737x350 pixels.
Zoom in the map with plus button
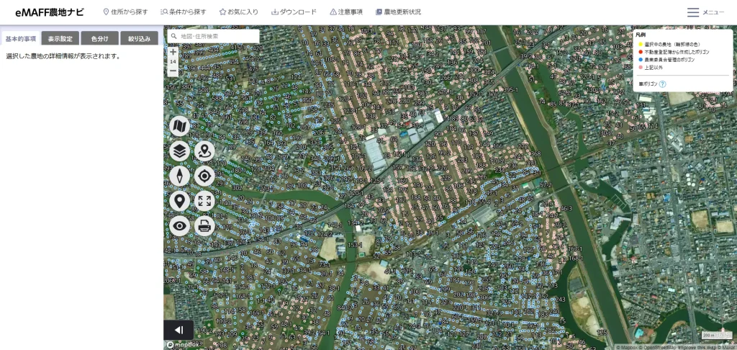(x=173, y=52)
